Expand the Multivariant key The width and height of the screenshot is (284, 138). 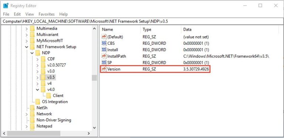(27, 35)
